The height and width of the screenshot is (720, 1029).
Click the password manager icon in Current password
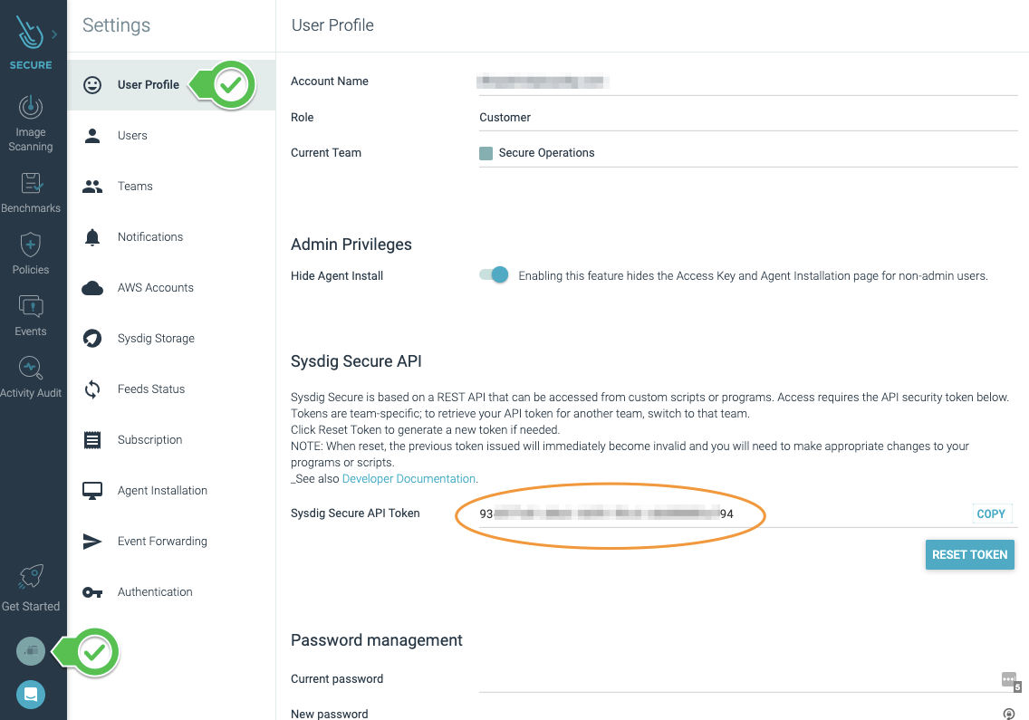[x=1010, y=681]
